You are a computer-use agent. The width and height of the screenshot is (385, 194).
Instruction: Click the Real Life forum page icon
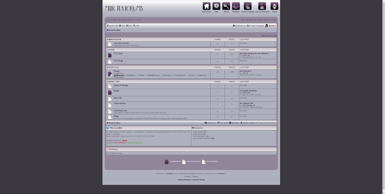[110, 99]
